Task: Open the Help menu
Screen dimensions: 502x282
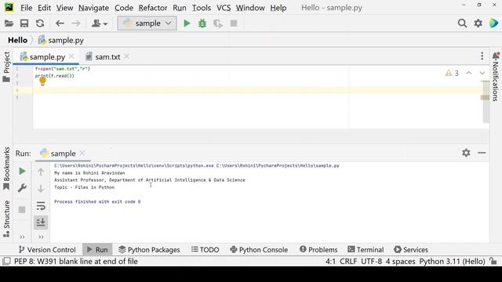Action: coord(278,8)
